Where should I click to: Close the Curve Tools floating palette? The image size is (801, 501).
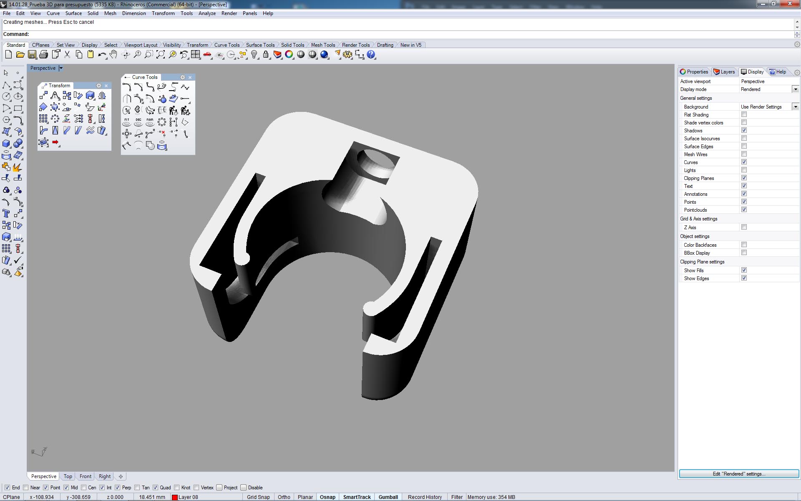(x=190, y=77)
